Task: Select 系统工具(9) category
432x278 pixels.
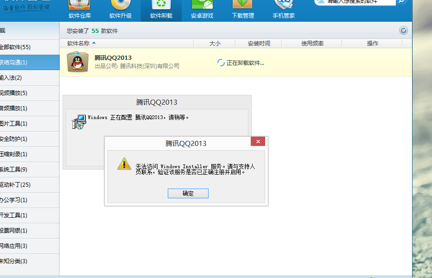Action: click(30, 170)
